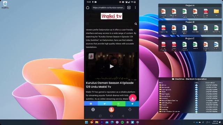Play the Kurulus Osman video

(111, 66)
